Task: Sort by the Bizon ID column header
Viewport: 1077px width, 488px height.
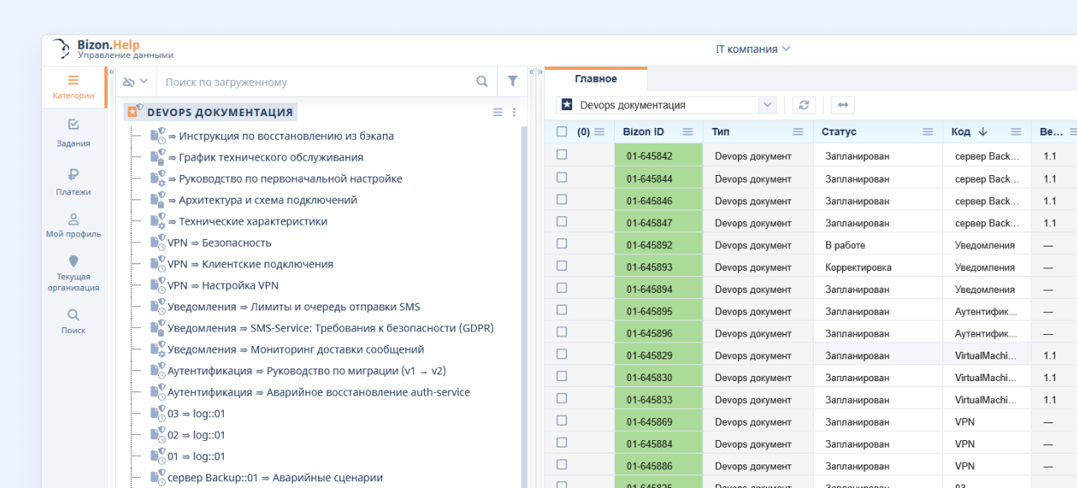Action: [644, 131]
